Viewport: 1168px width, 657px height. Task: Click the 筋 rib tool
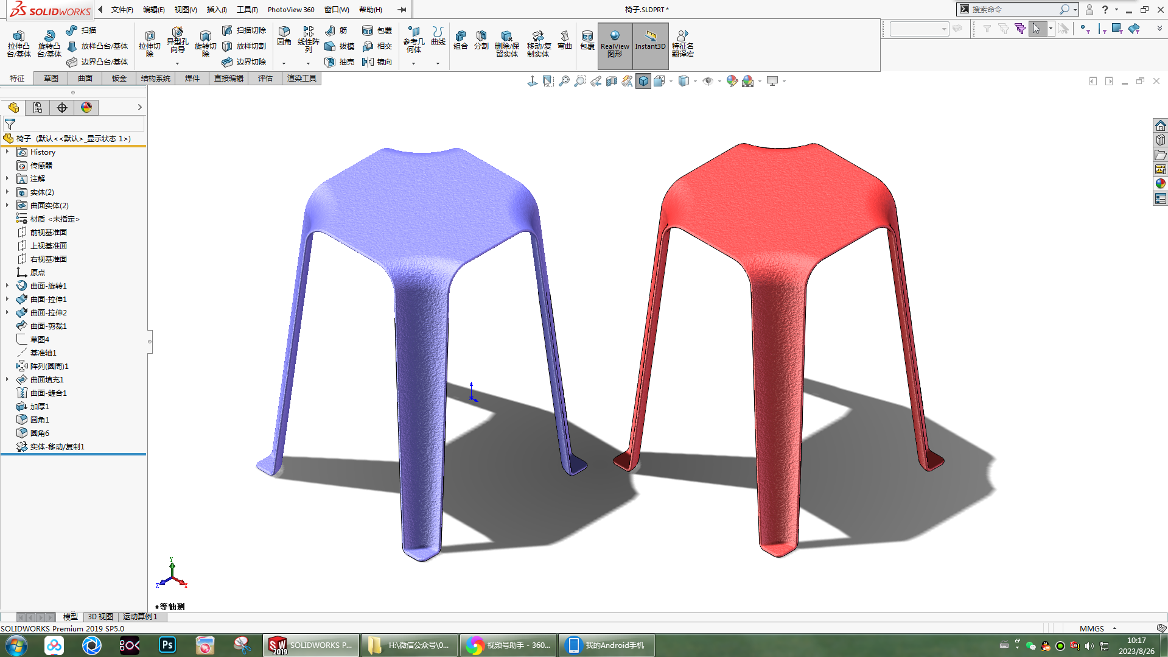336,30
